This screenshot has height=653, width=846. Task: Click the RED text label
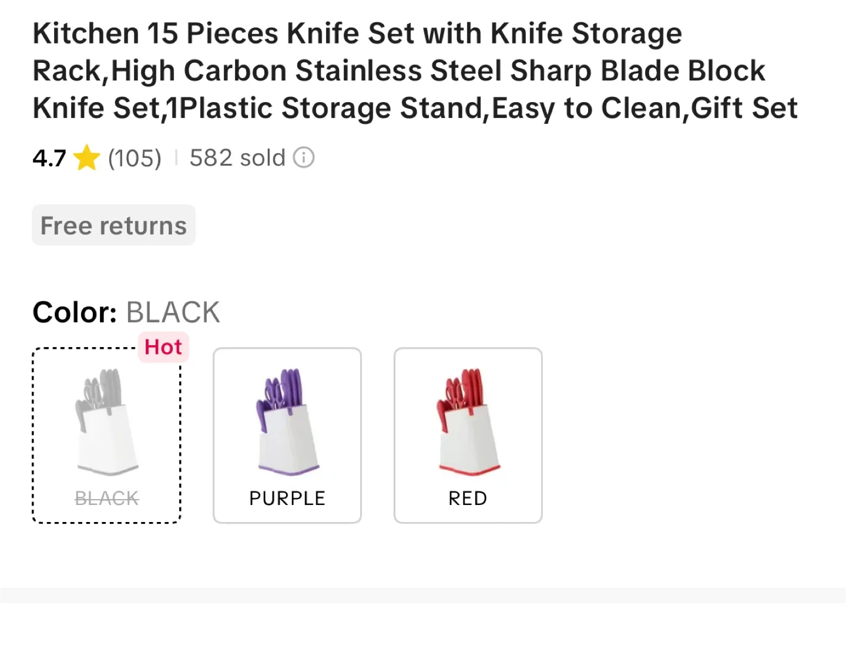point(467,498)
